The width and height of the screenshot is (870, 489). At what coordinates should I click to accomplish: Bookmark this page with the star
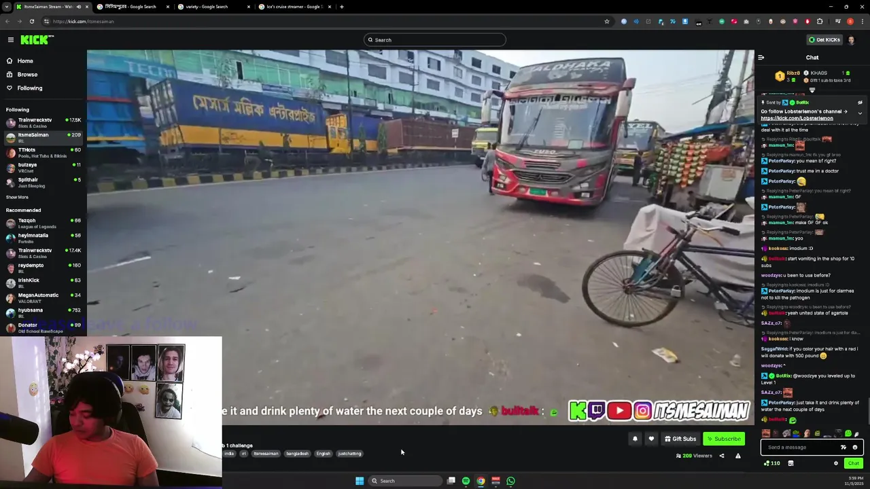(x=607, y=21)
